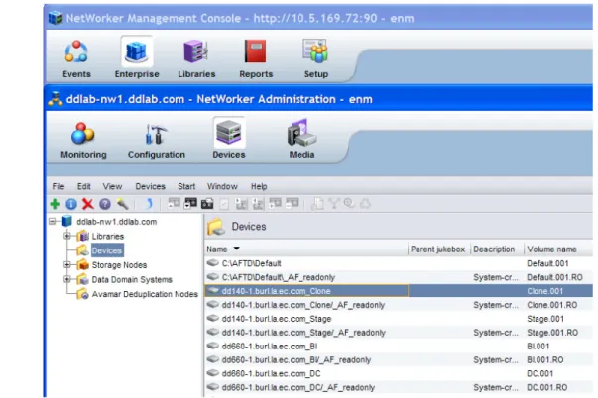Screen dimensions: 598x398
Task: Click the purple question mark help icon
Action: coord(105,204)
